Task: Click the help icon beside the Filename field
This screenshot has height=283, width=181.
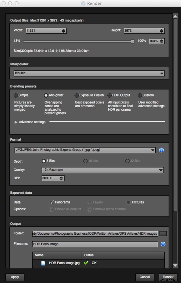Action: click(163, 244)
